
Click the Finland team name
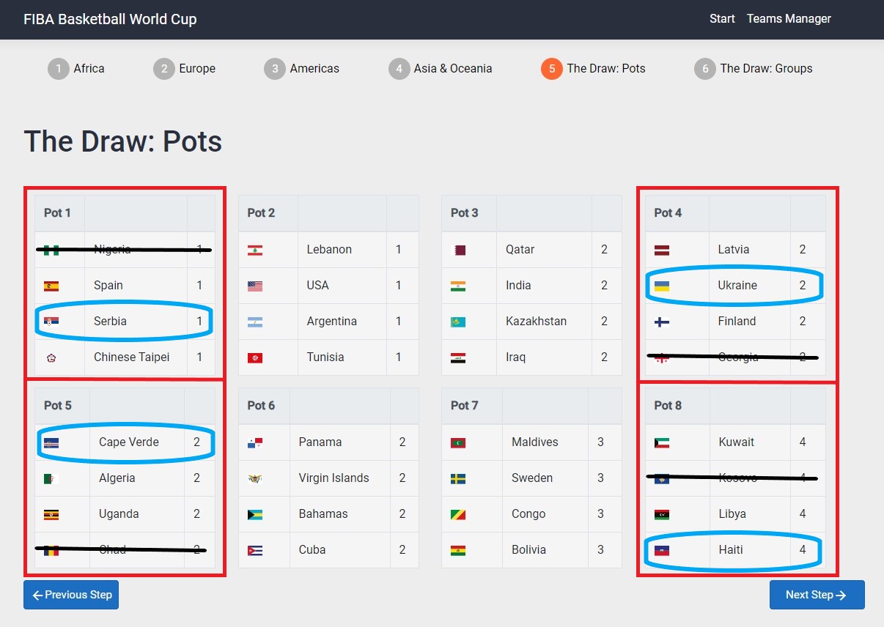point(737,322)
